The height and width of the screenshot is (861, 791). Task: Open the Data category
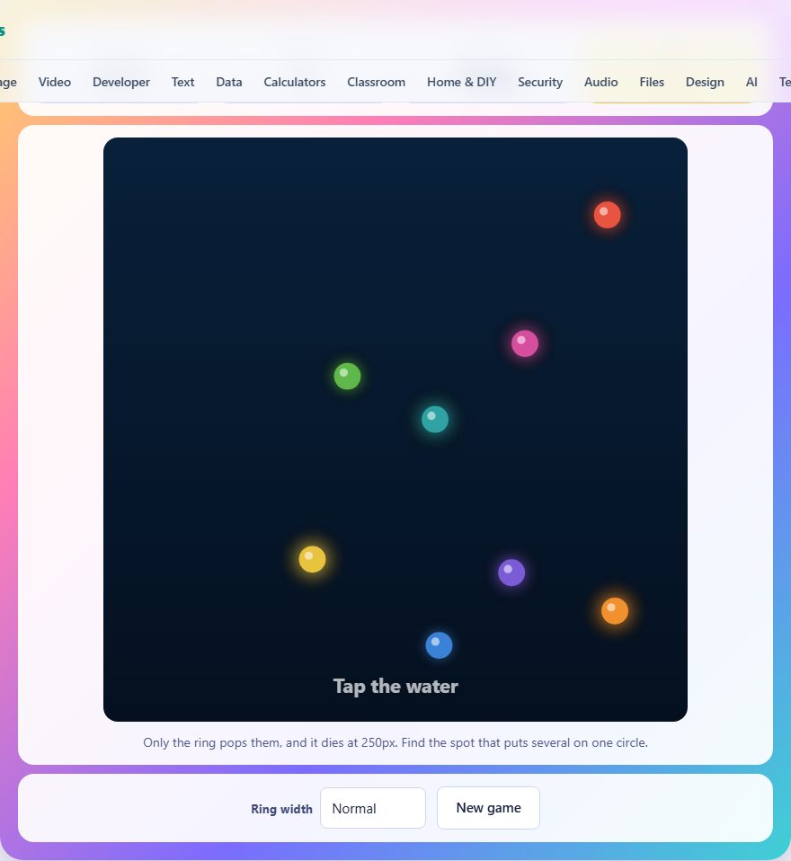[x=229, y=82]
